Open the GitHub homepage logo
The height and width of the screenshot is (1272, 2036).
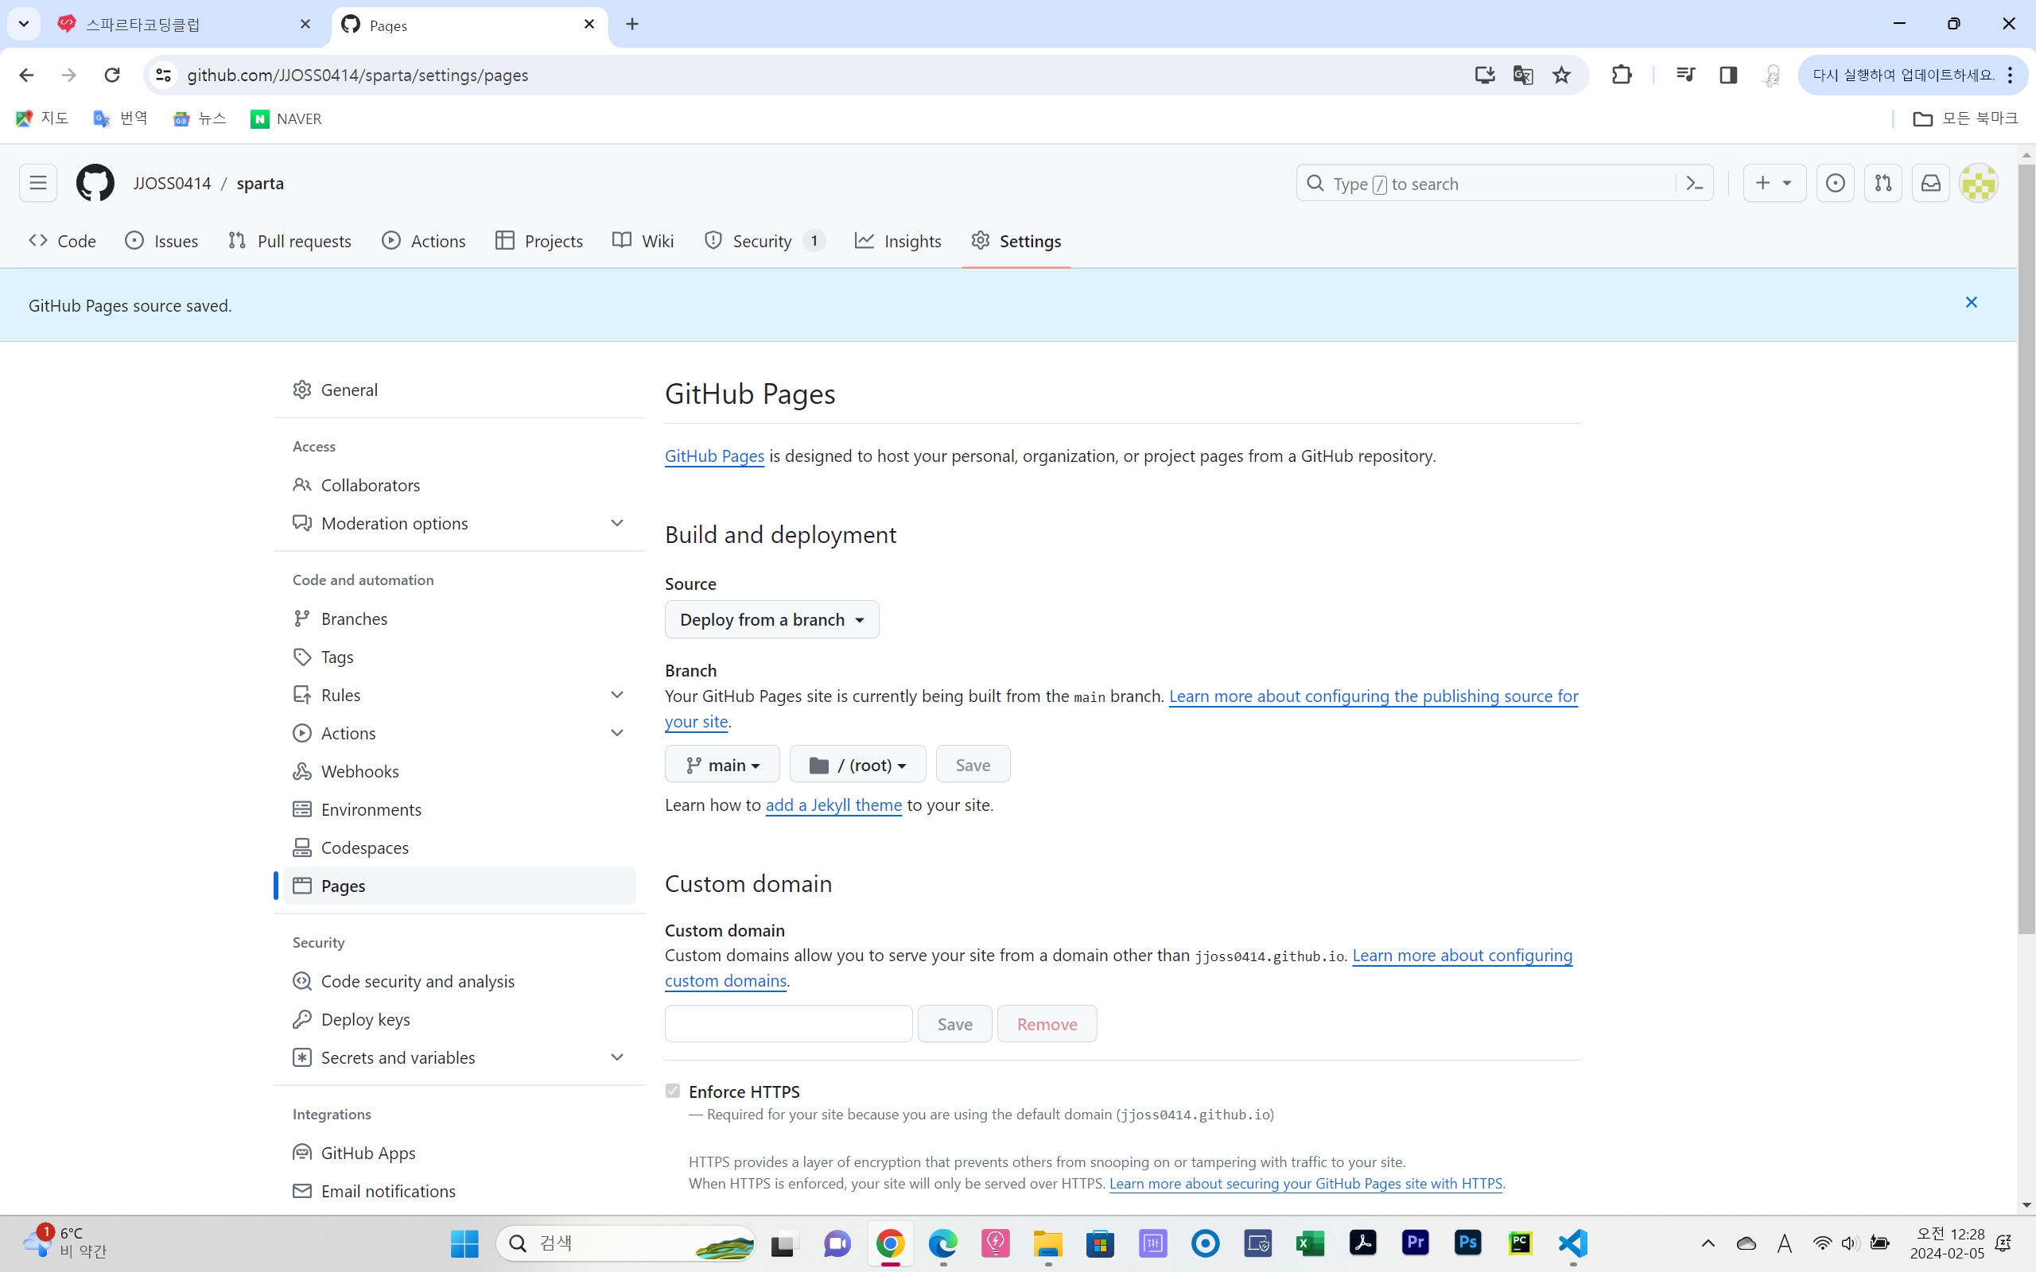[94, 183]
